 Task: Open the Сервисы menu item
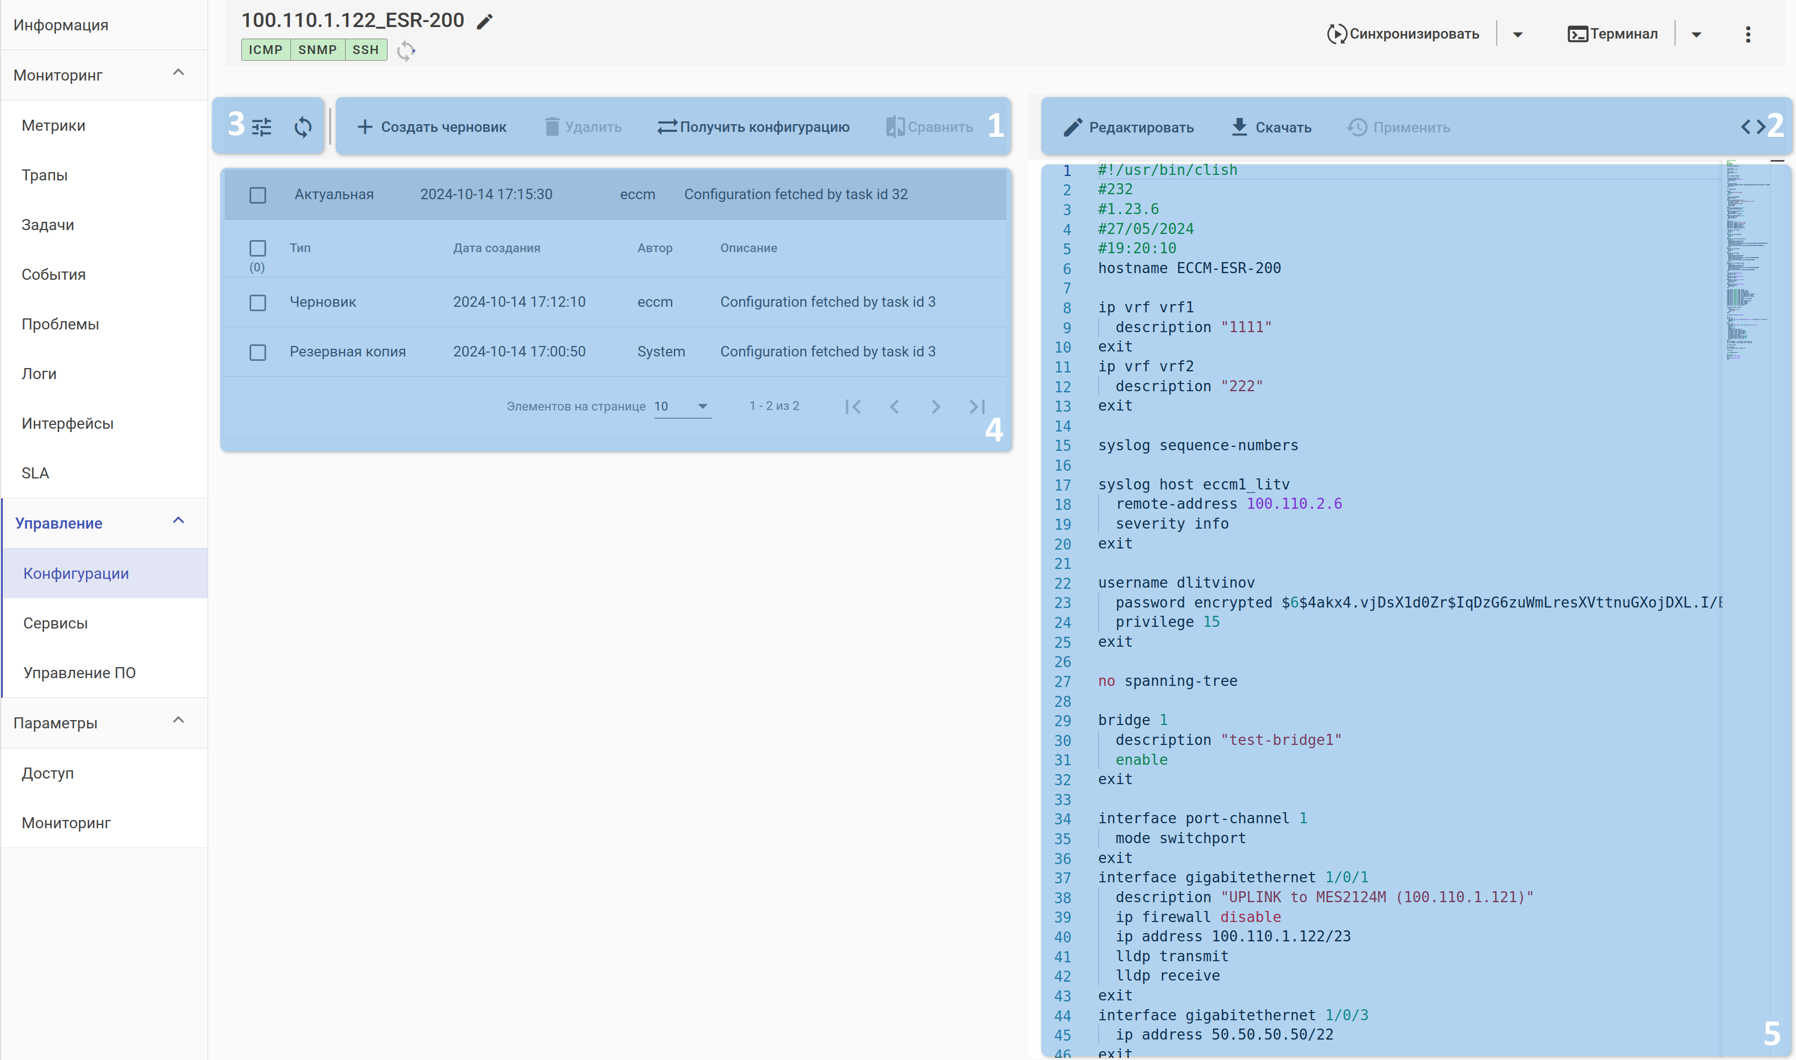[56, 623]
